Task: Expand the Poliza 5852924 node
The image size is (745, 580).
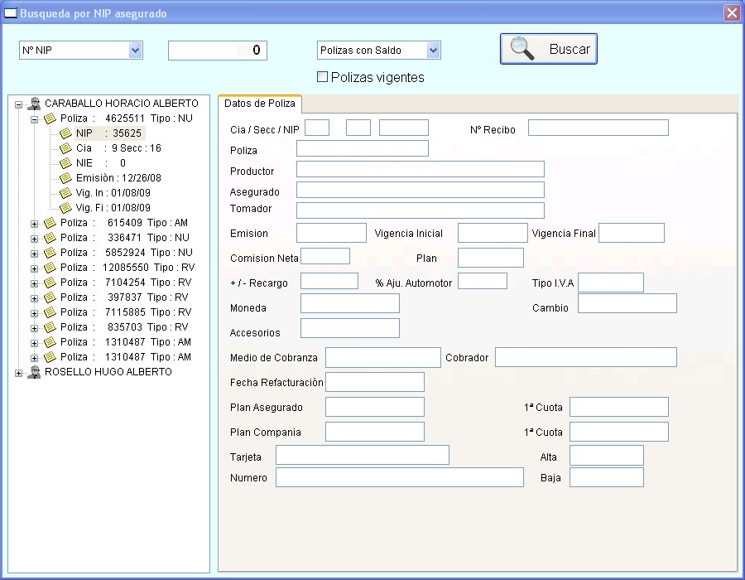Action: click(x=34, y=254)
